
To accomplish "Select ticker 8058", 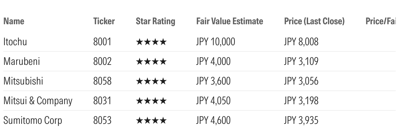I will (x=102, y=81).
